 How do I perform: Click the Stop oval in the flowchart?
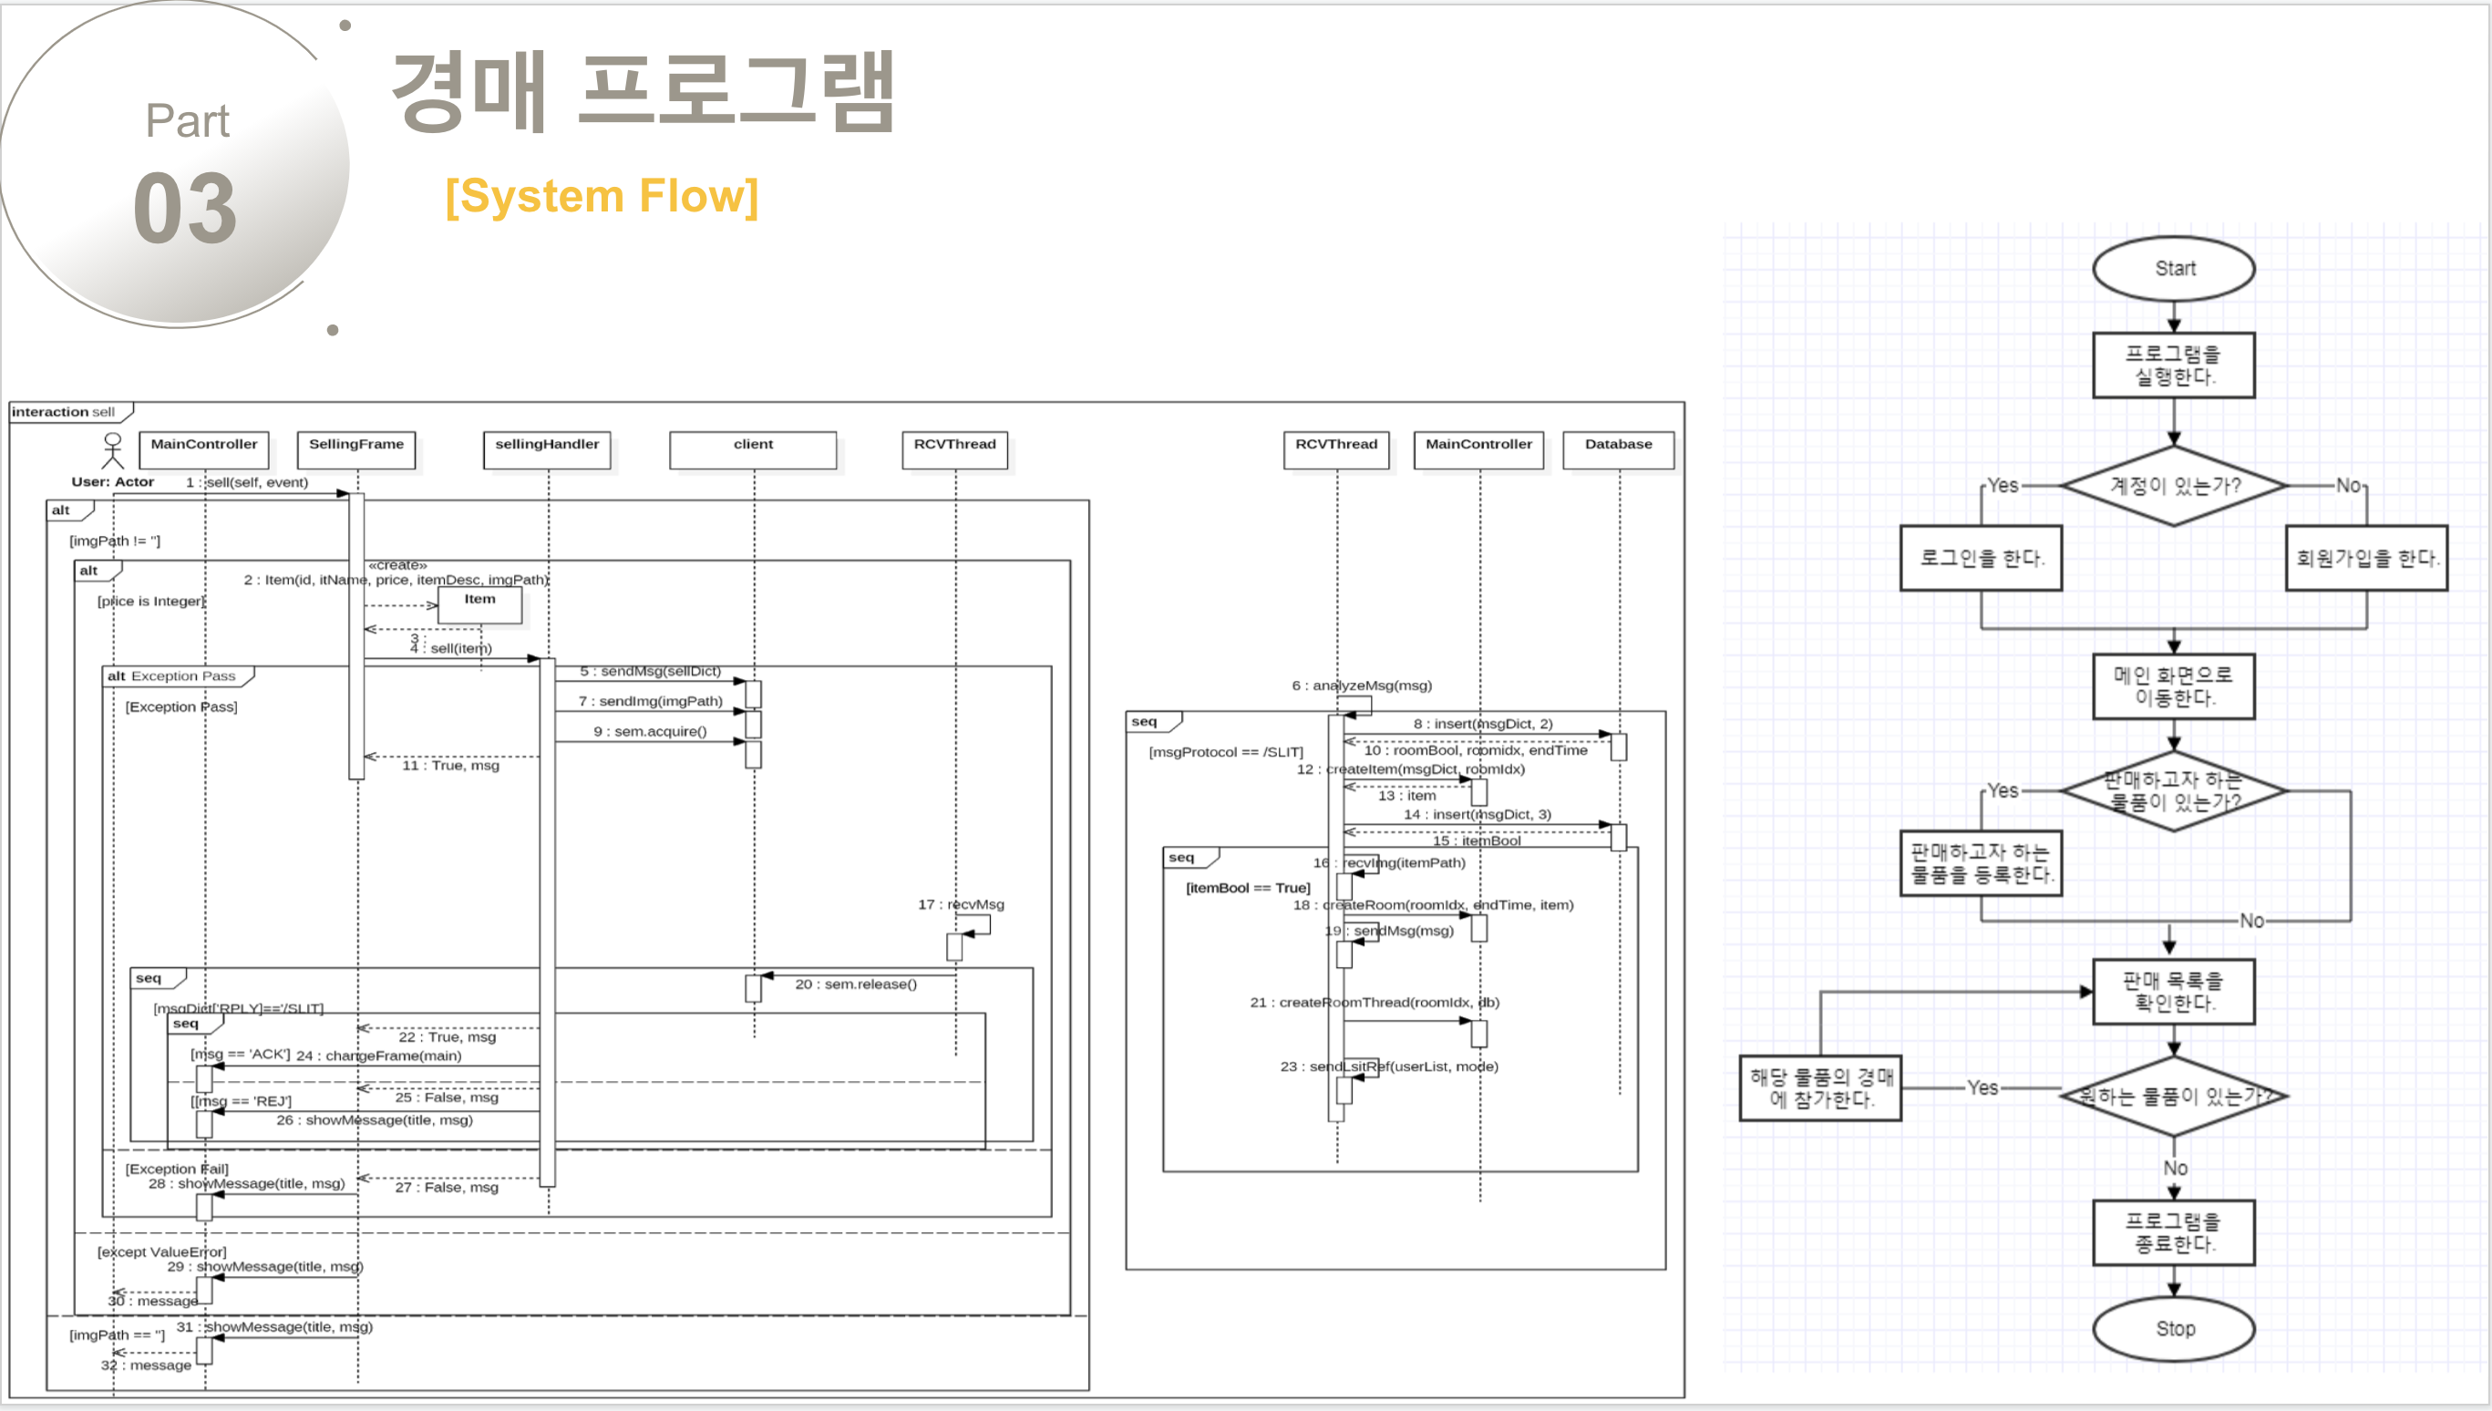click(x=2173, y=1328)
